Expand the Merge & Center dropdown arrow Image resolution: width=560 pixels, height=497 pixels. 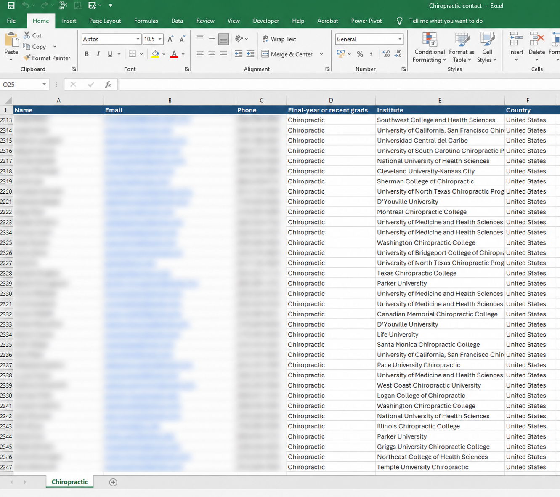click(321, 54)
